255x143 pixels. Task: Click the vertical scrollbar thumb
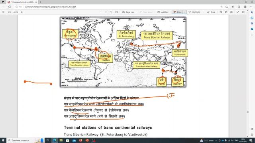point(247,112)
